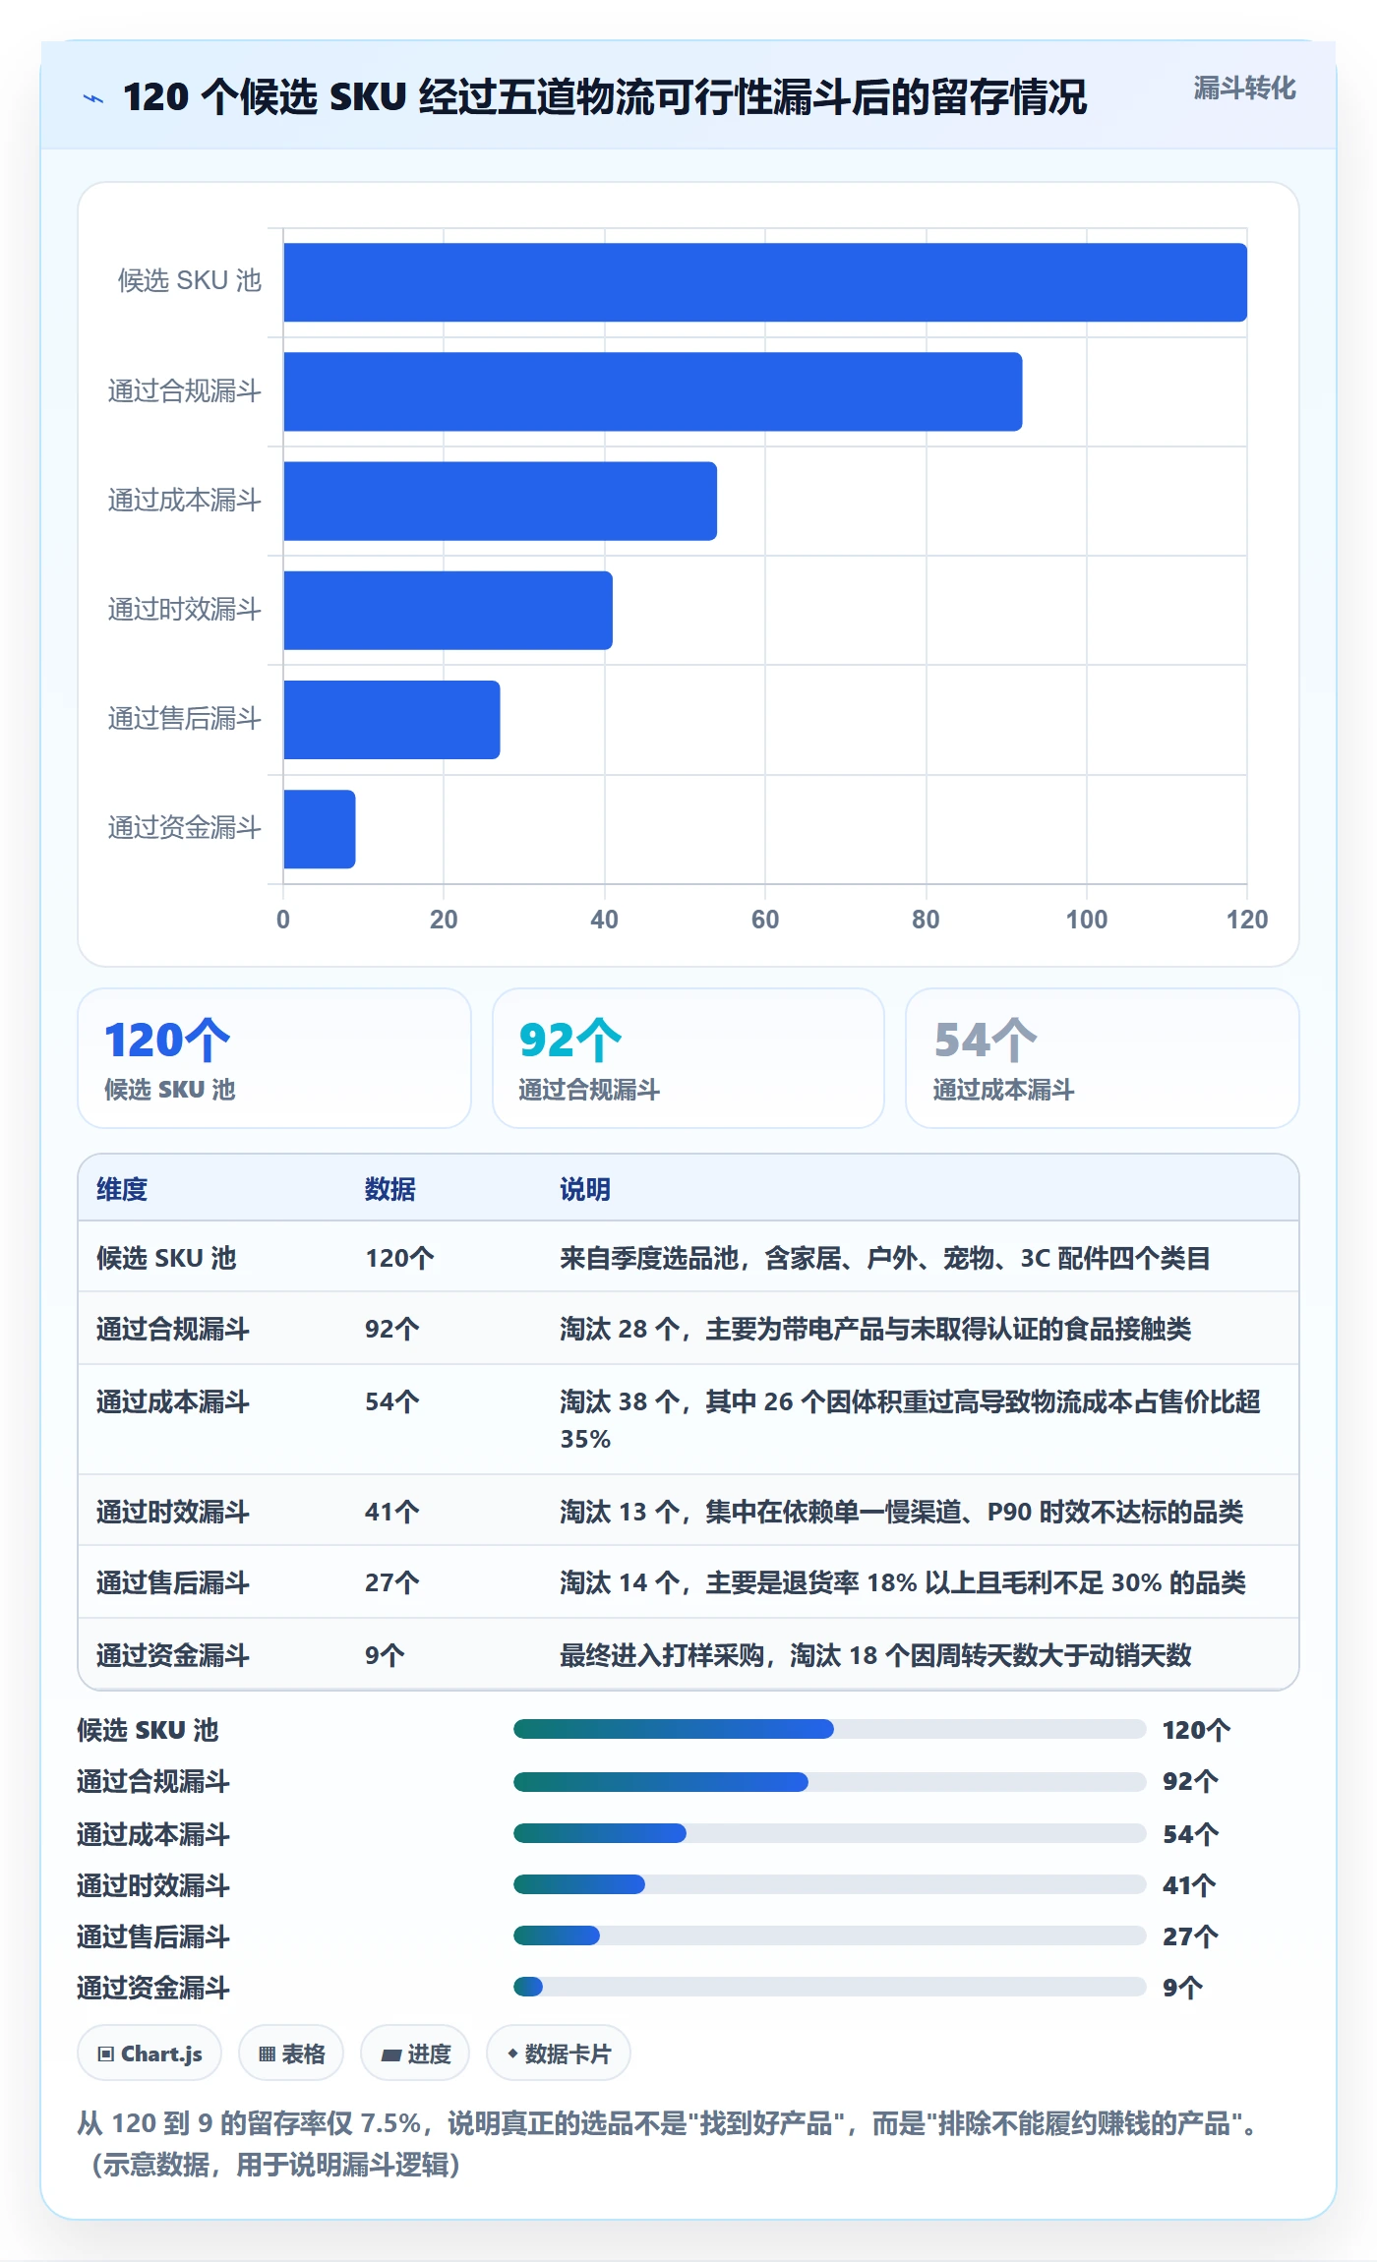Image resolution: width=1377 pixels, height=2262 pixels.
Task: Click the footer note about 7.5% 留存率
Action: click(x=670, y=2143)
